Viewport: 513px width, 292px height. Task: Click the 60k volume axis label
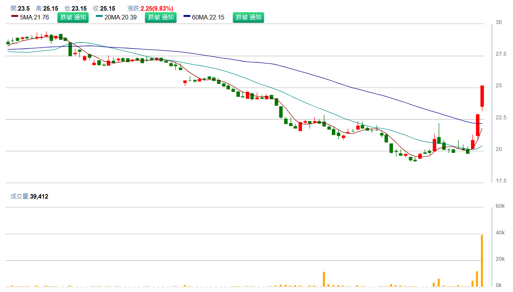pos(500,206)
